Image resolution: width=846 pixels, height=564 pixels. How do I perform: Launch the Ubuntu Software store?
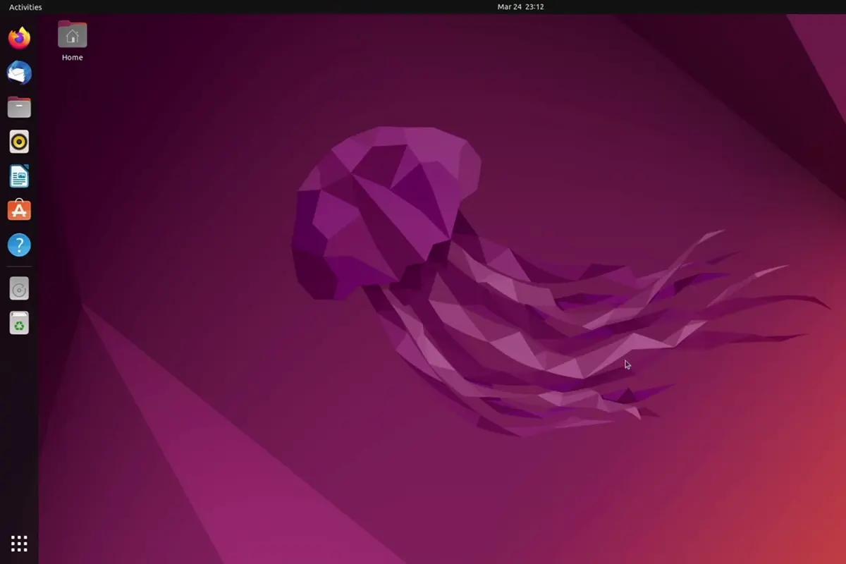click(19, 211)
